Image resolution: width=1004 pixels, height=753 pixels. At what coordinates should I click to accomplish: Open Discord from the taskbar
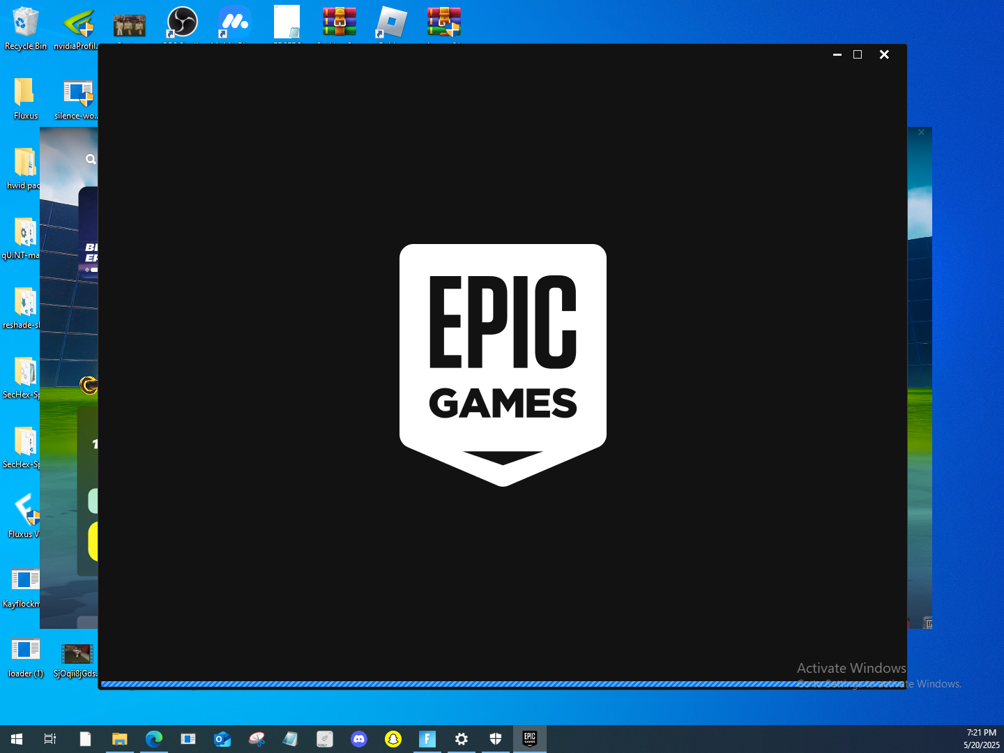[x=359, y=739]
